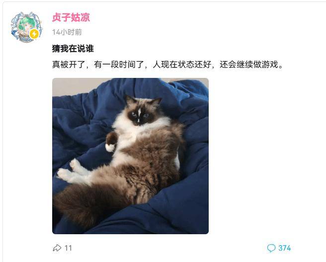Click the yellow lightning badge on avatar
Screen dimensions: 326x262
(x=34, y=34)
